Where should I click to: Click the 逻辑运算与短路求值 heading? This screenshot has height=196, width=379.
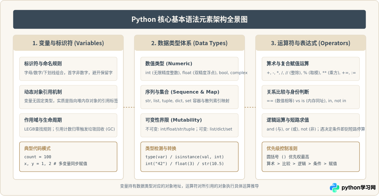pyautogui.click(x=288, y=120)
